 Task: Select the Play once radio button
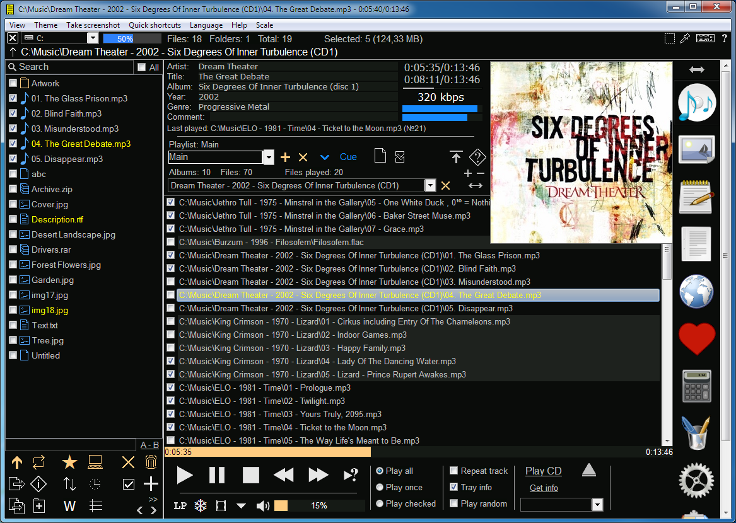pyautogui.click(x=380, y=487)
